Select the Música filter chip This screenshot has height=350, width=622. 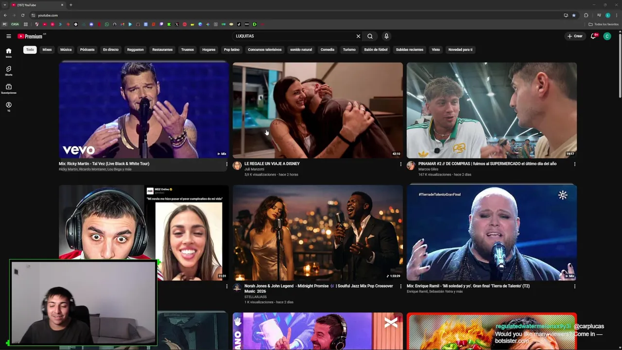(x=66, y=50)
